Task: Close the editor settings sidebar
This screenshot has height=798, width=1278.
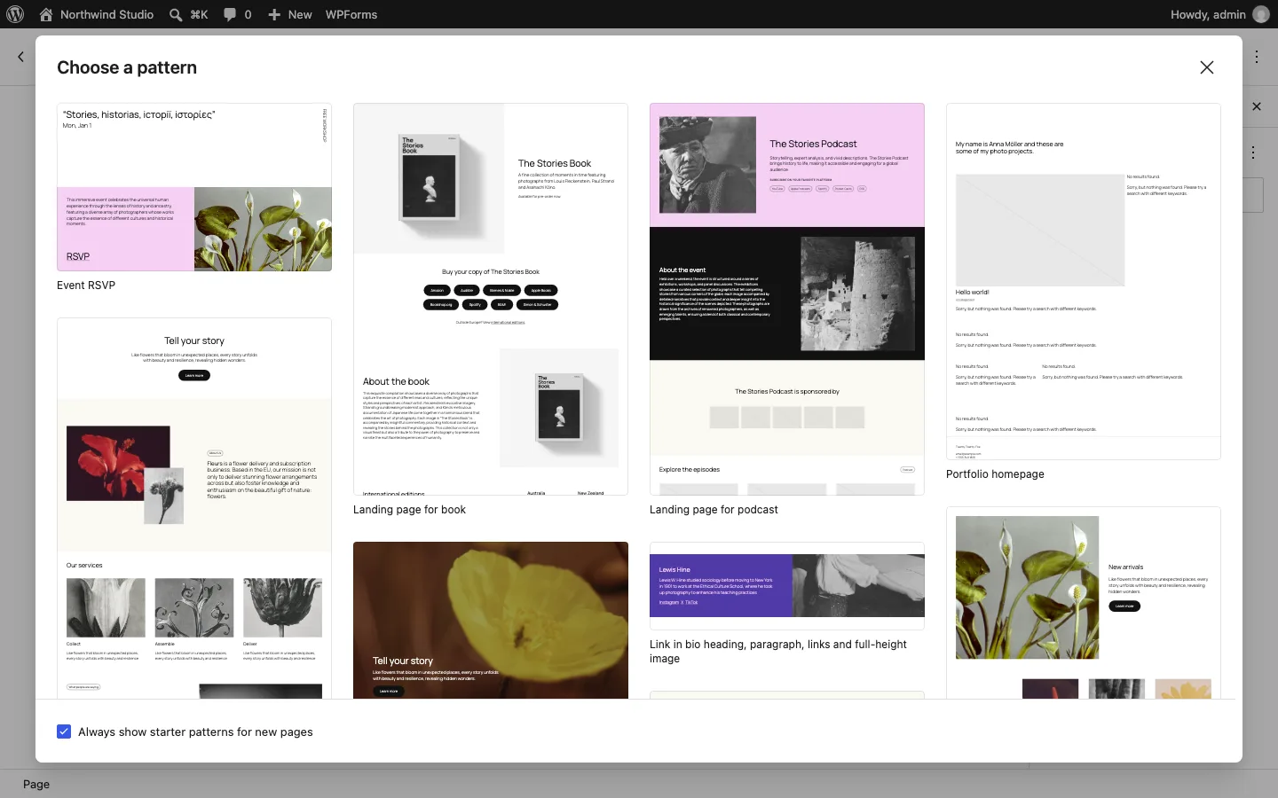Action: [x=1257, y=106]
